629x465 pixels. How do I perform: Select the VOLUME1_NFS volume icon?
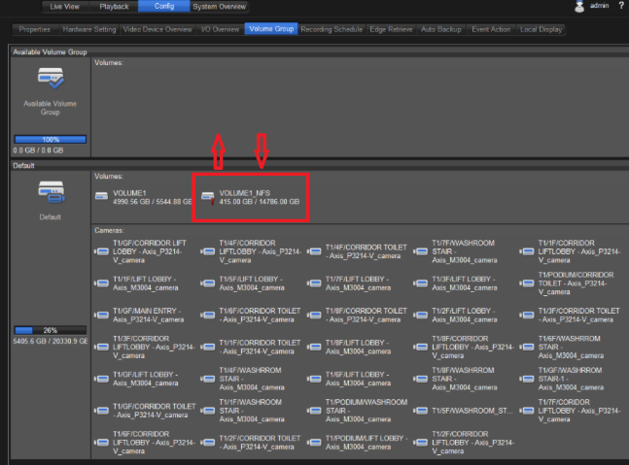pyautogui.click(x=207, y=197)
